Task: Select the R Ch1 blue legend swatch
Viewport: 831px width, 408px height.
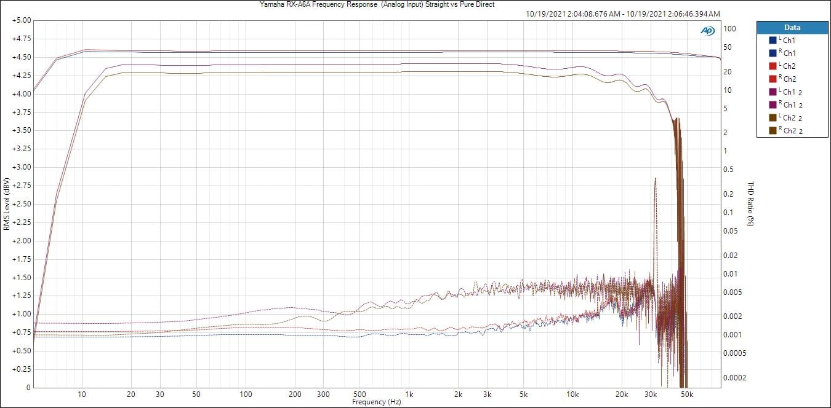Action: click(x=773, y=53)
